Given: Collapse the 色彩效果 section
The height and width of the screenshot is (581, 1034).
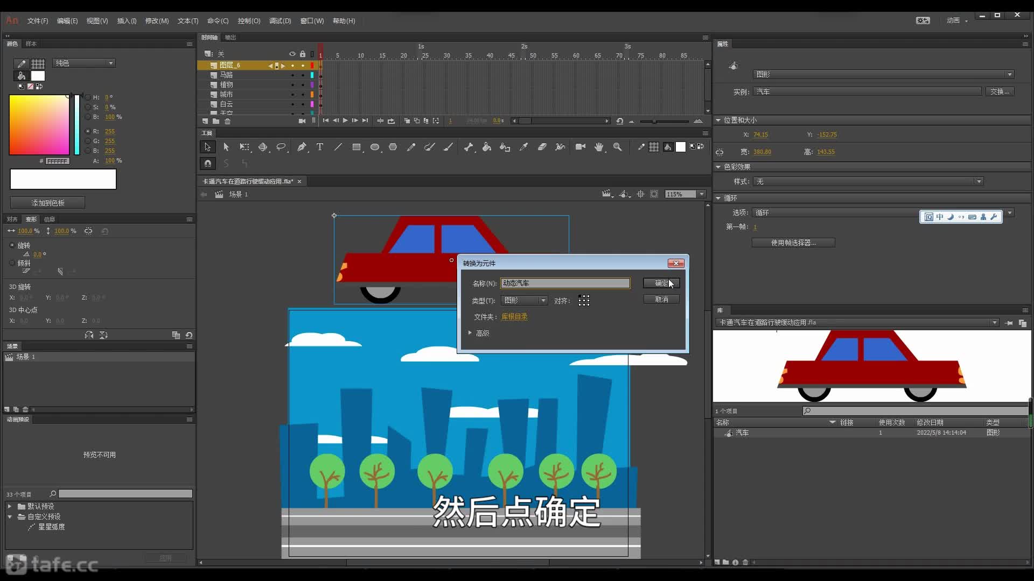Looking at the screenshot, I should pyautogui.click(x=718, y=167).
